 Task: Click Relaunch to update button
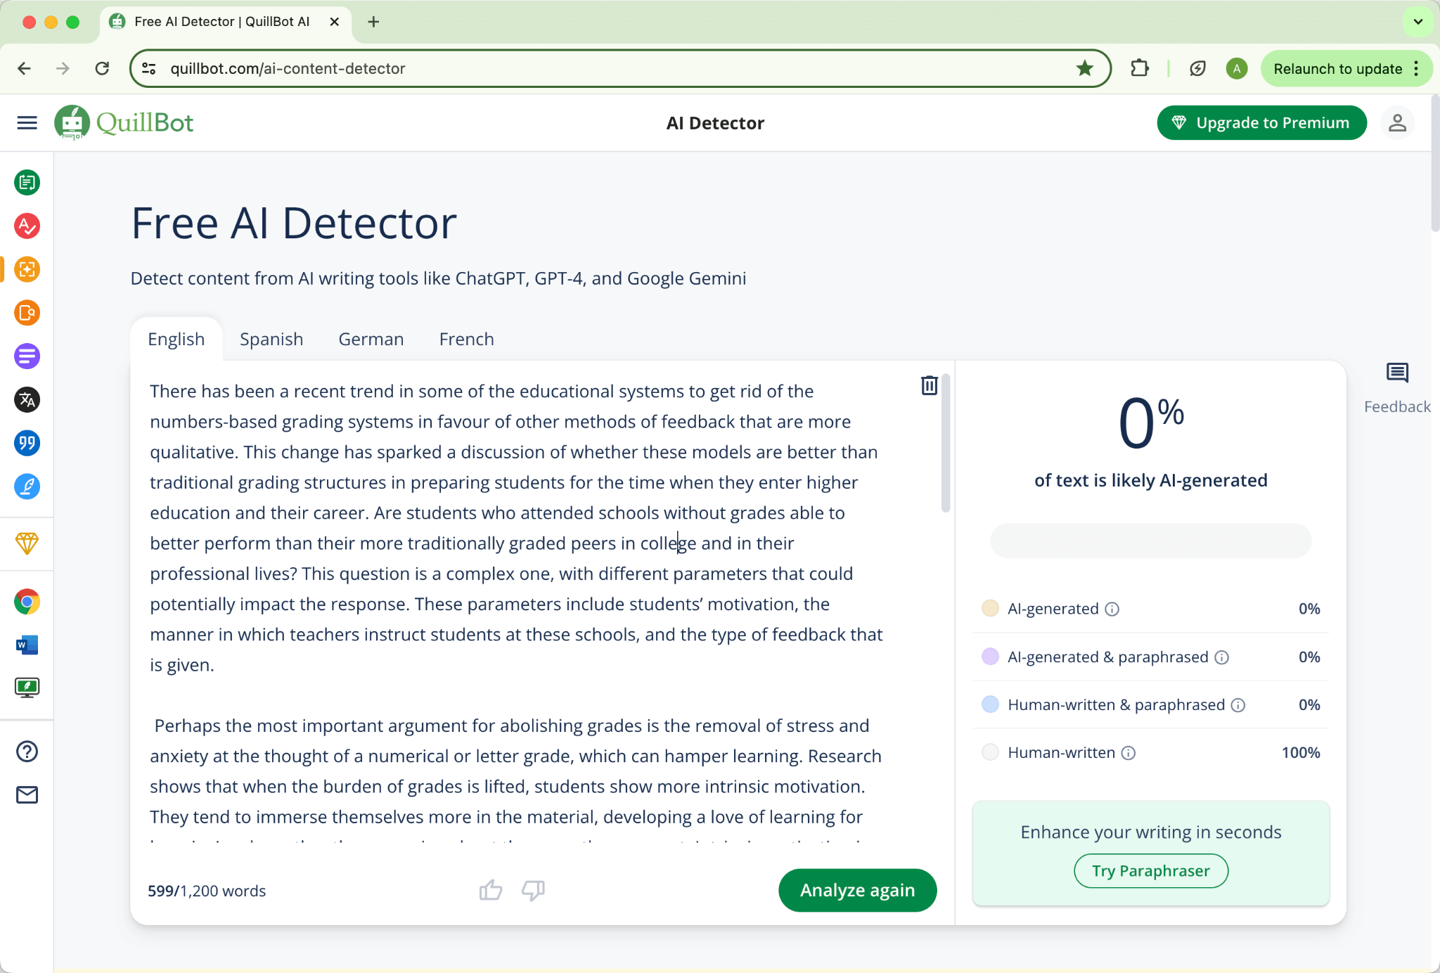1337,68
